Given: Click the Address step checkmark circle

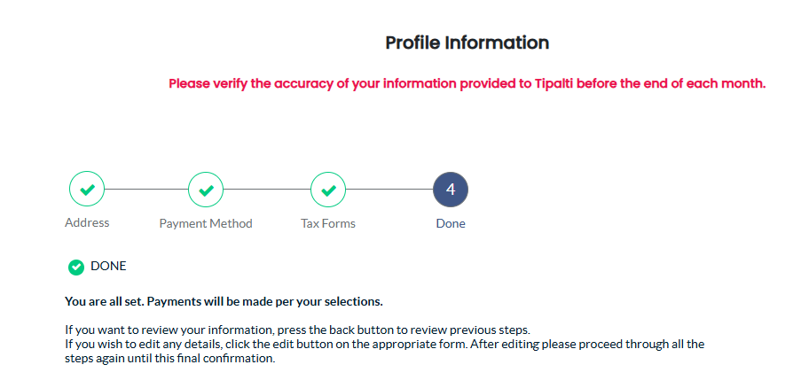Looking at the screenshot, I should 87,189.
